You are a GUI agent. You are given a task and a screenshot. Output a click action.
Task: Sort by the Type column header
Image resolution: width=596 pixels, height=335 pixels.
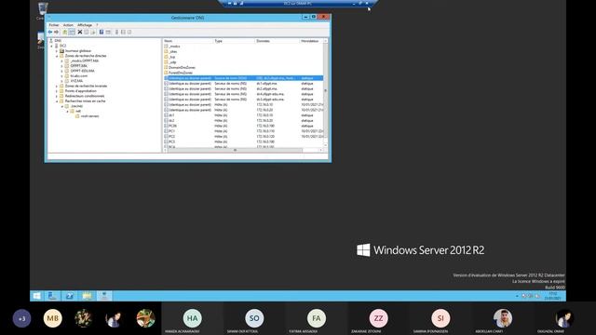[234, 41]
